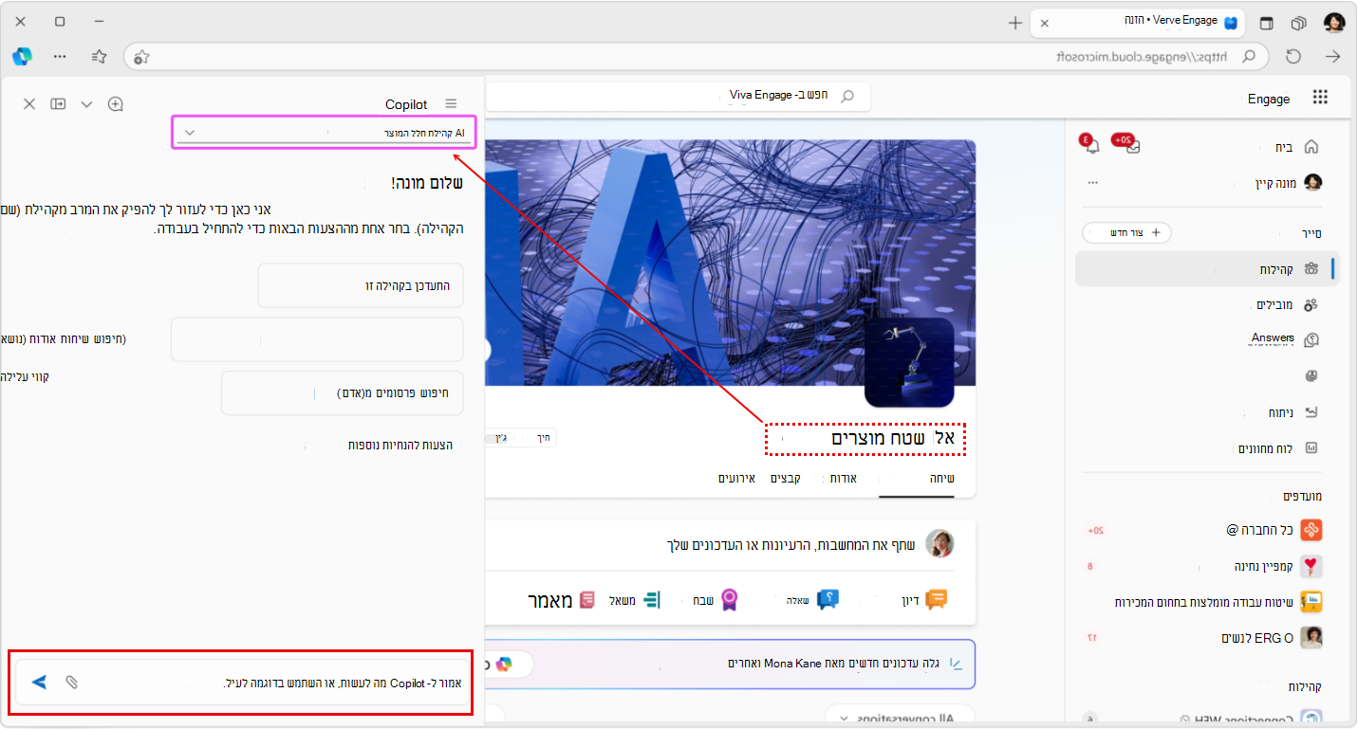Open the Copilot hamburger menu

tap(451, 104)
